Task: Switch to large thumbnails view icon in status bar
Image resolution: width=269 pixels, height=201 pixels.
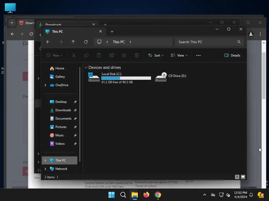Action: [x=243, y=177]
